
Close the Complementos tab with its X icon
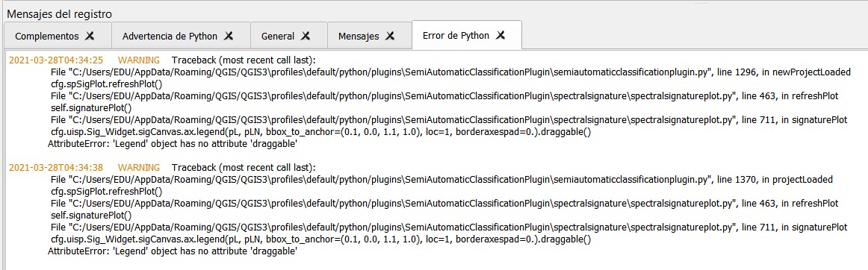[90, 36]
